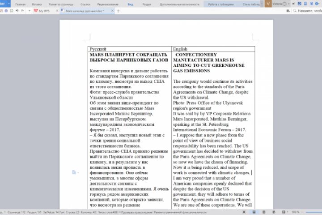Open the Ссылки ribbon tab
Screen dimensions: 322x215
point(85,4)
